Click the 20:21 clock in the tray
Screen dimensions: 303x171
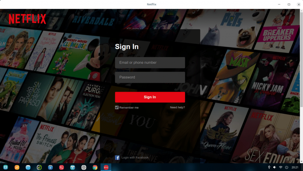(295, 167)
